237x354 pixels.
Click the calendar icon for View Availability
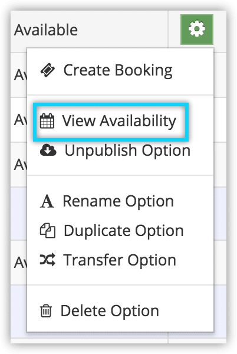[x=47, y=121]
